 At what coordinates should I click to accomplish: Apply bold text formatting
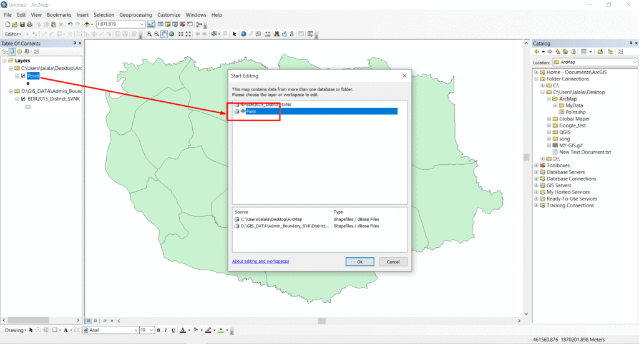click(x=159, y=330)
